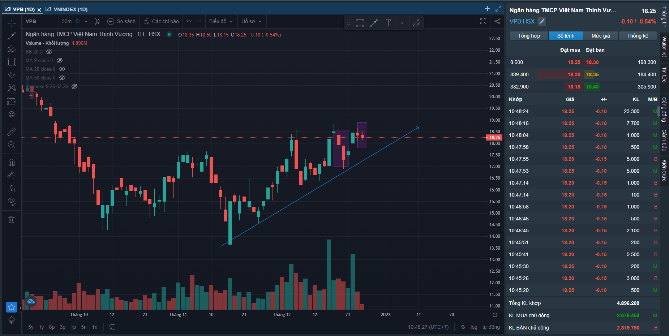Show the BB 20 2 indicator
This screenshot has width=669, height=336.
49,52
